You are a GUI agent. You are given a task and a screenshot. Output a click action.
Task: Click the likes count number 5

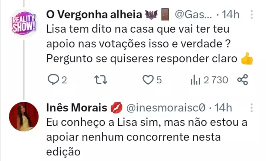[x=159, y=80]
